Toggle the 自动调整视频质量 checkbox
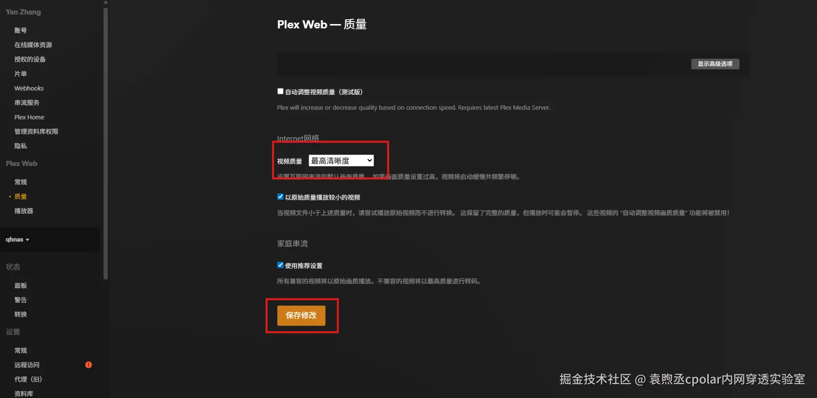Image resolution: width=817 pixels, height=398 pixels. click(x=280, y=91)
